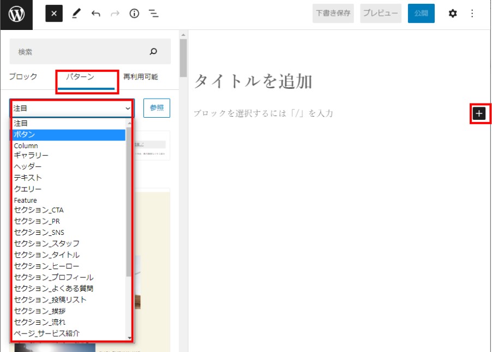Select the pencil edit tool
This screenshot has height=352, width=492.
pos(76,14)
